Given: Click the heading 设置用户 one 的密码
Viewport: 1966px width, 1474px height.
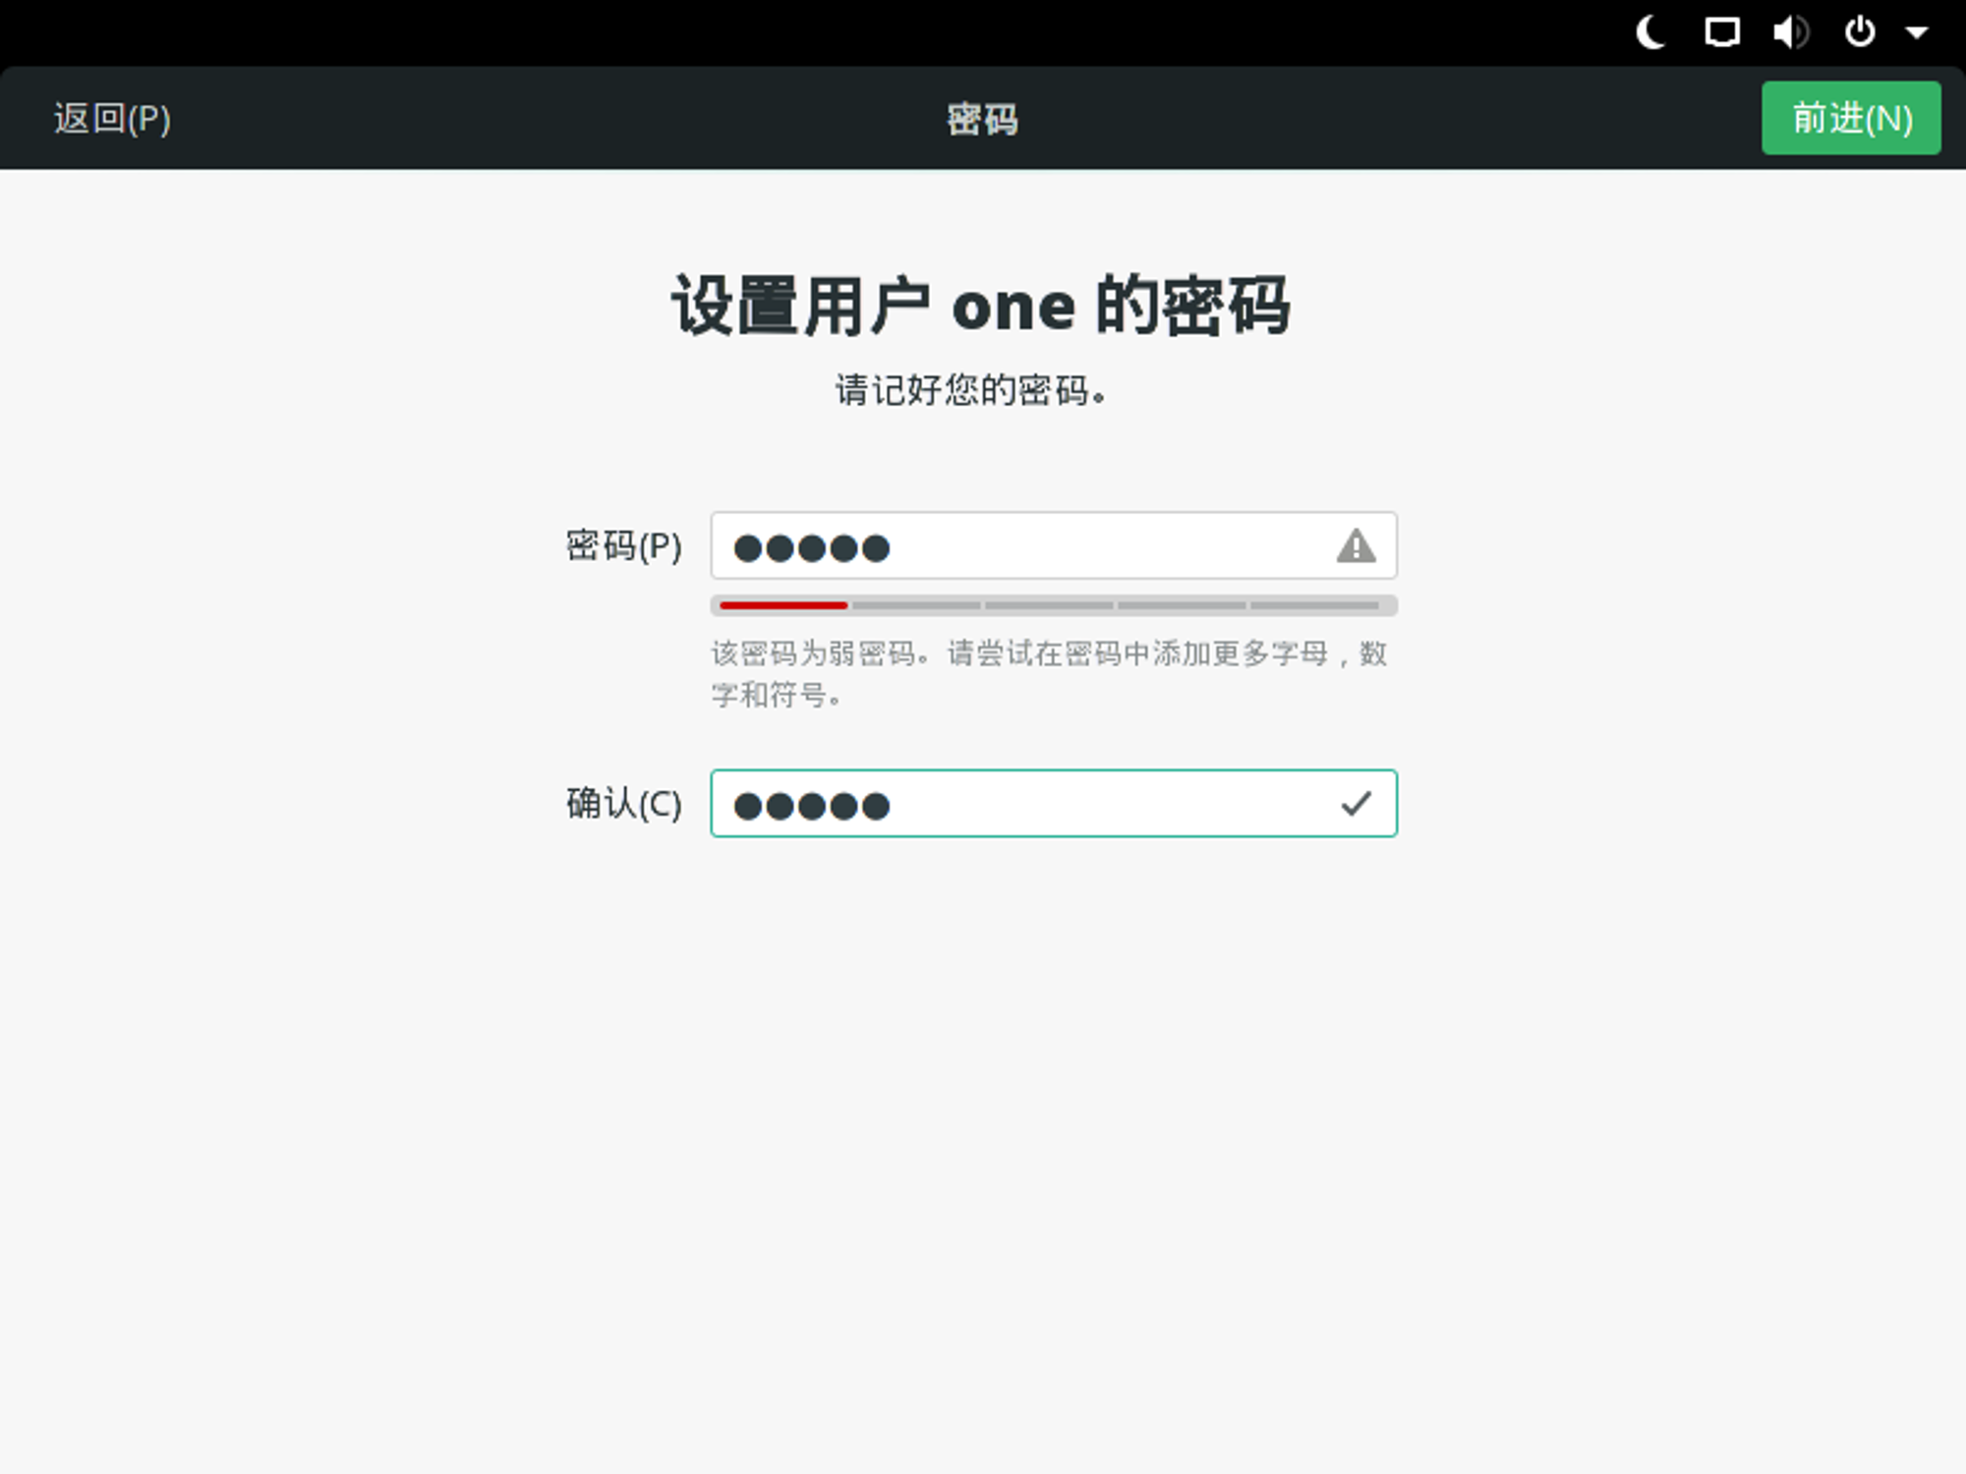Looking at the screenshot, I should (981, 306).
